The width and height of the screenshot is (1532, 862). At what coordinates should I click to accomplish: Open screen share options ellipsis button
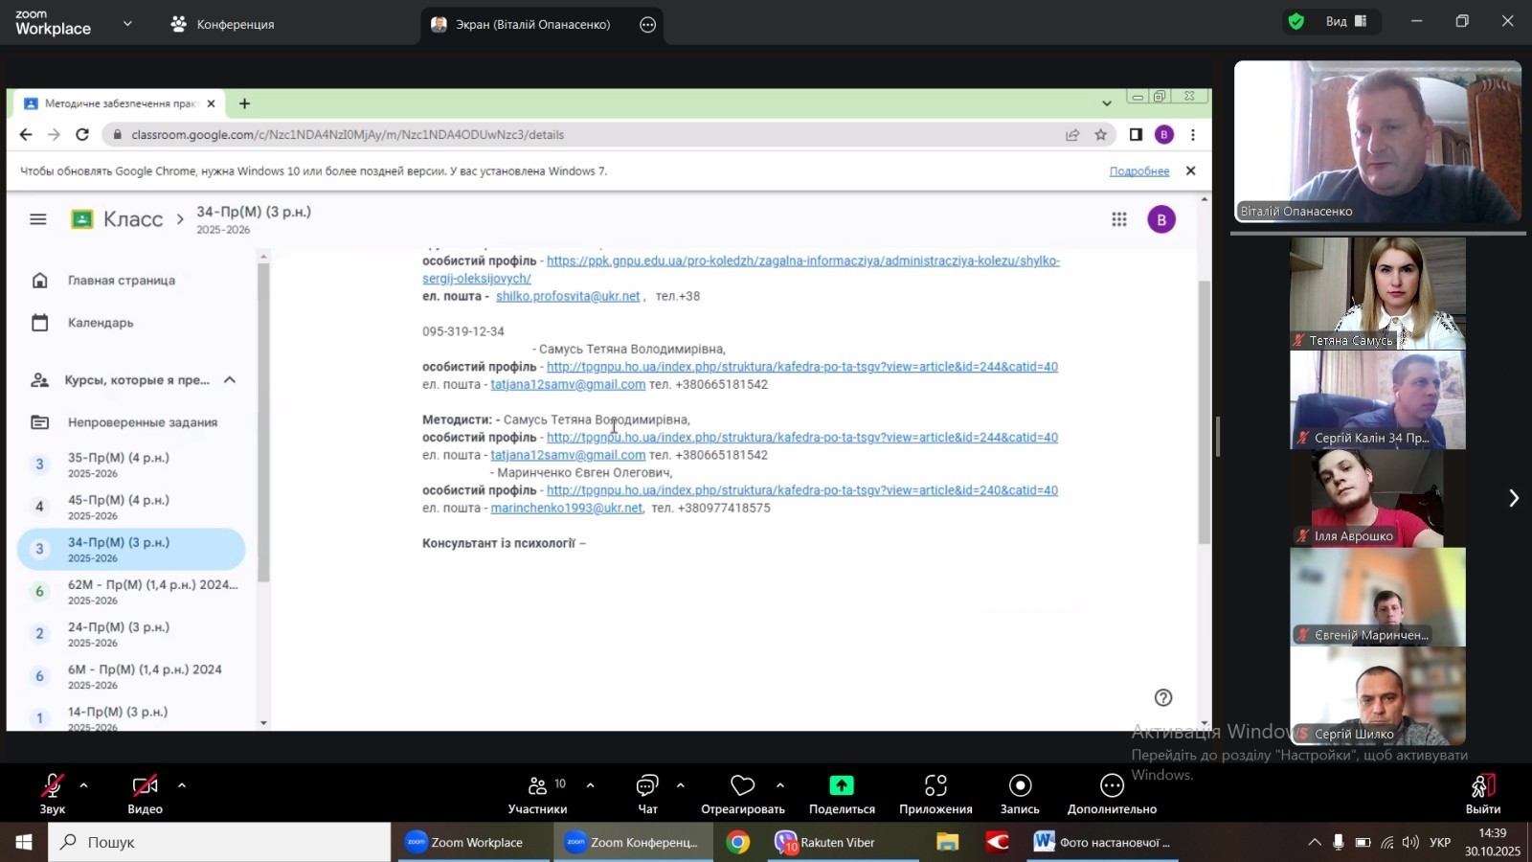(x=648, y=25)
